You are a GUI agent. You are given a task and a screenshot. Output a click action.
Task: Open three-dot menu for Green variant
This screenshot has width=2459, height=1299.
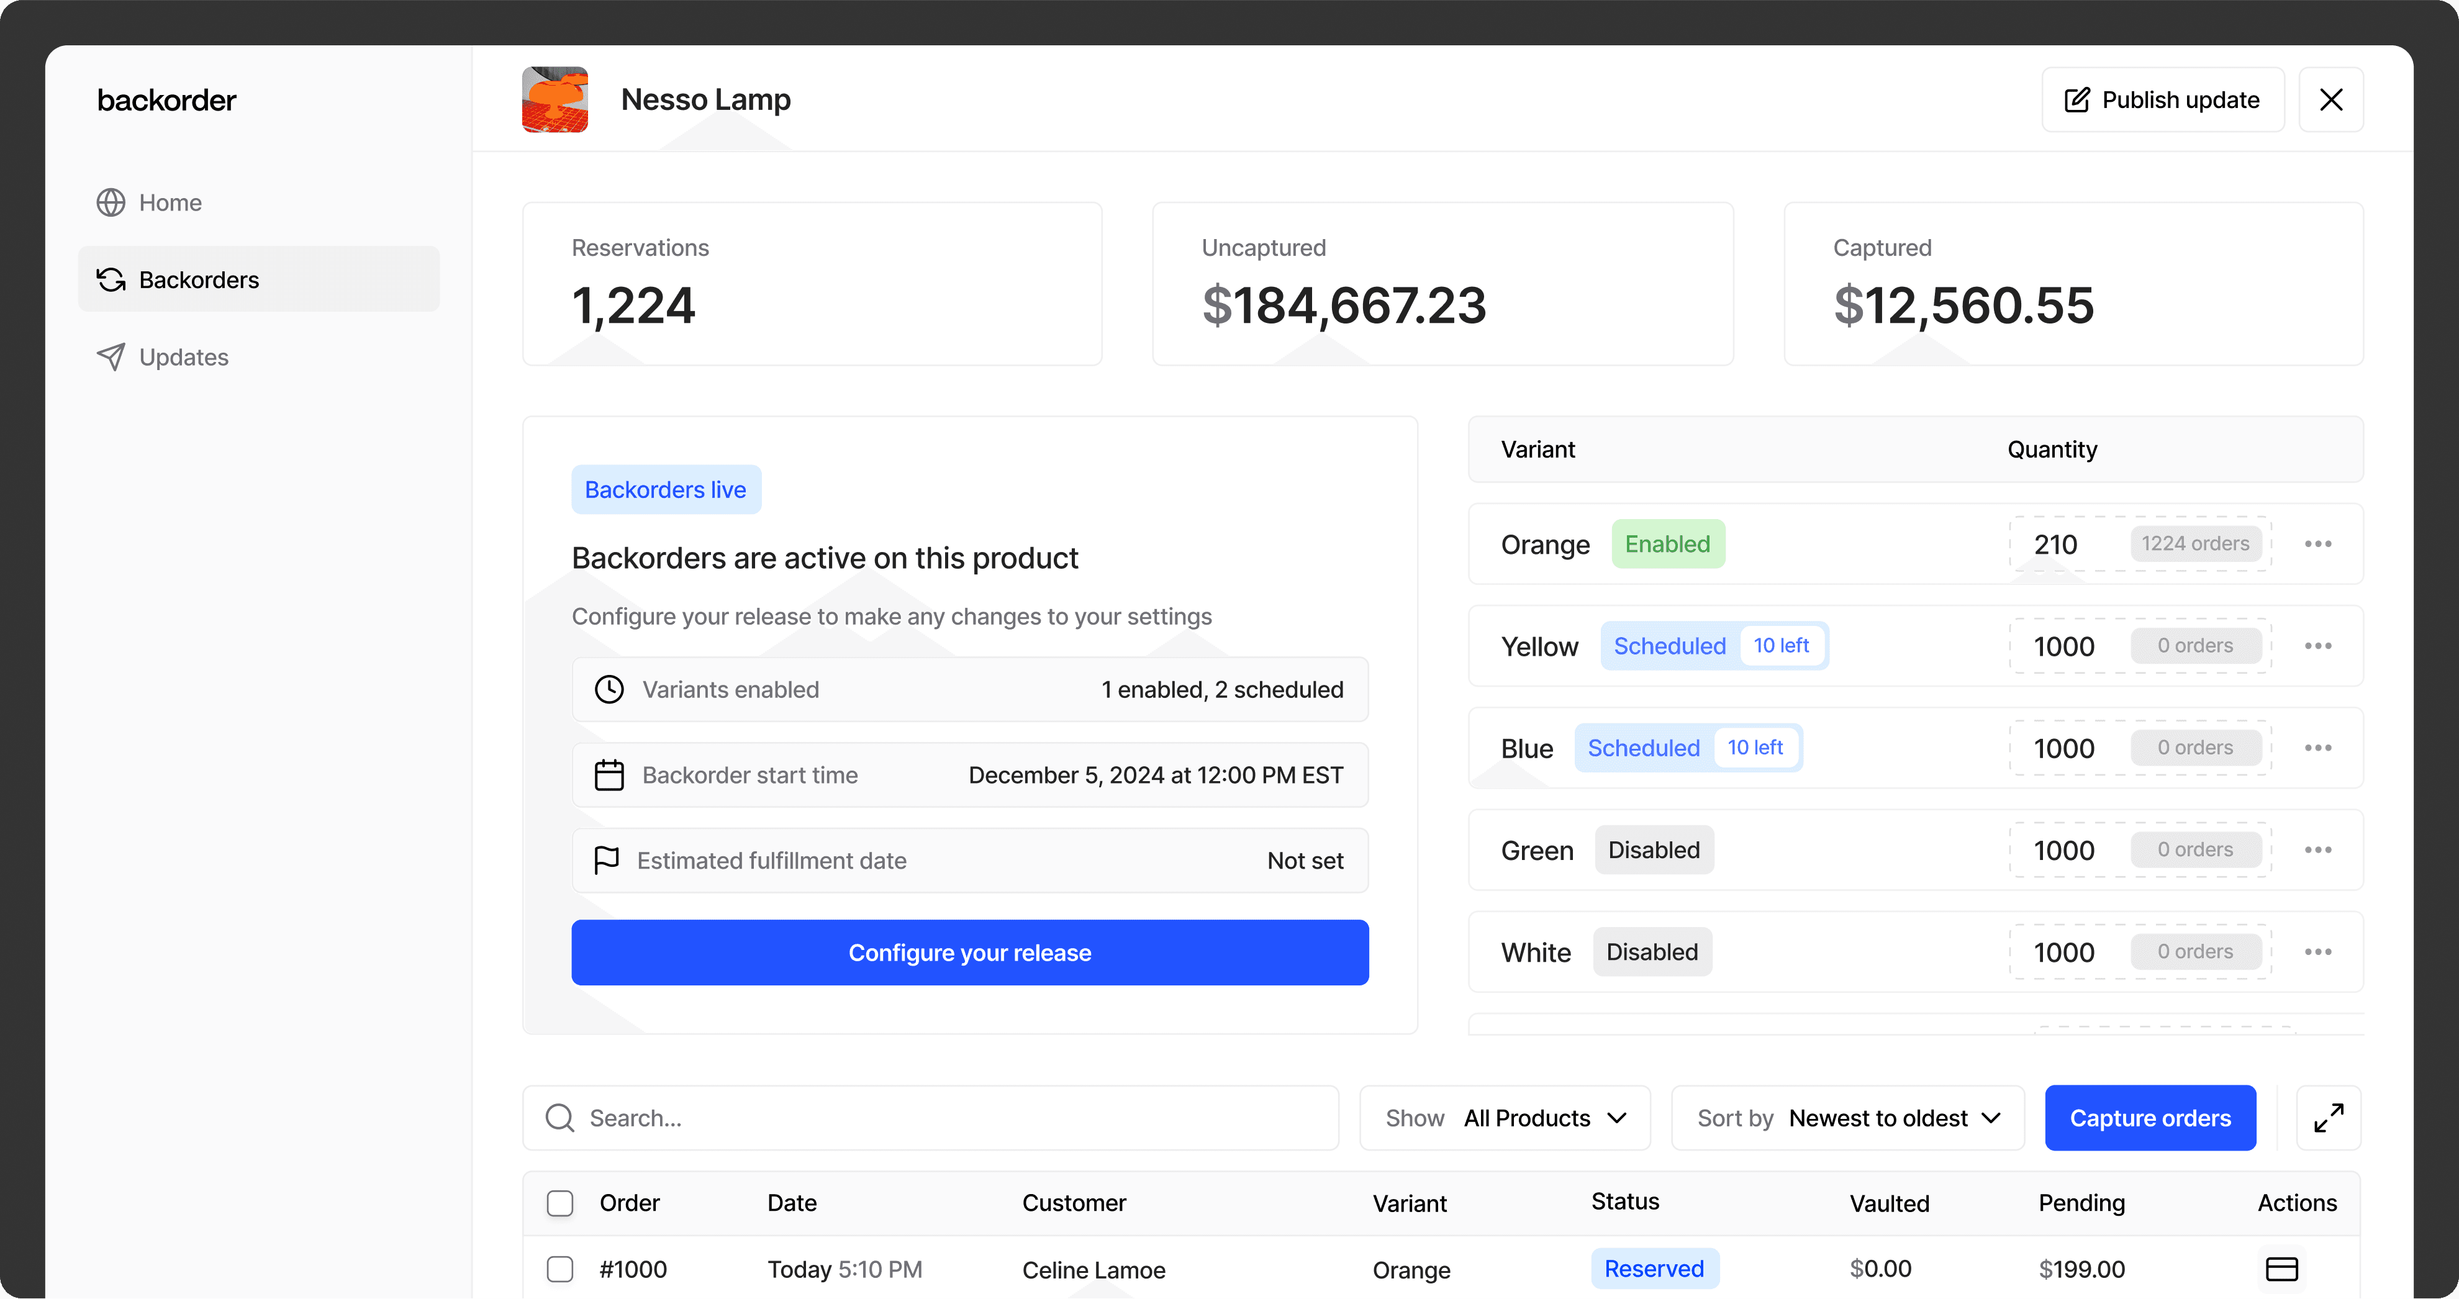coord(2317,849)
